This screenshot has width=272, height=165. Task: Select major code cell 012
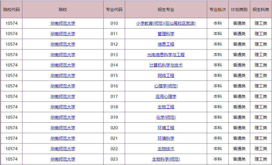(114, 44)
